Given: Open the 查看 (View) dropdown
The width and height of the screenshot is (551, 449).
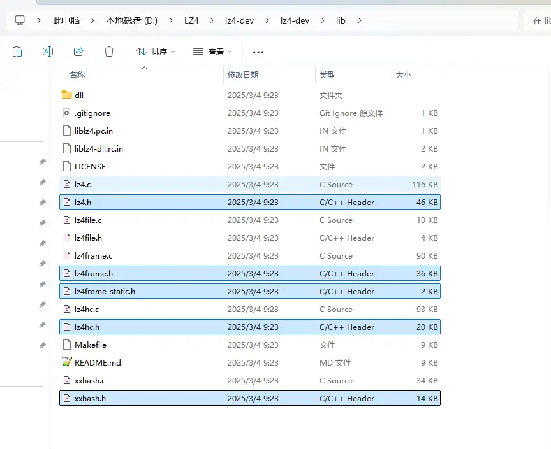Looking at the screenshot, I should [x=212, y=52].
